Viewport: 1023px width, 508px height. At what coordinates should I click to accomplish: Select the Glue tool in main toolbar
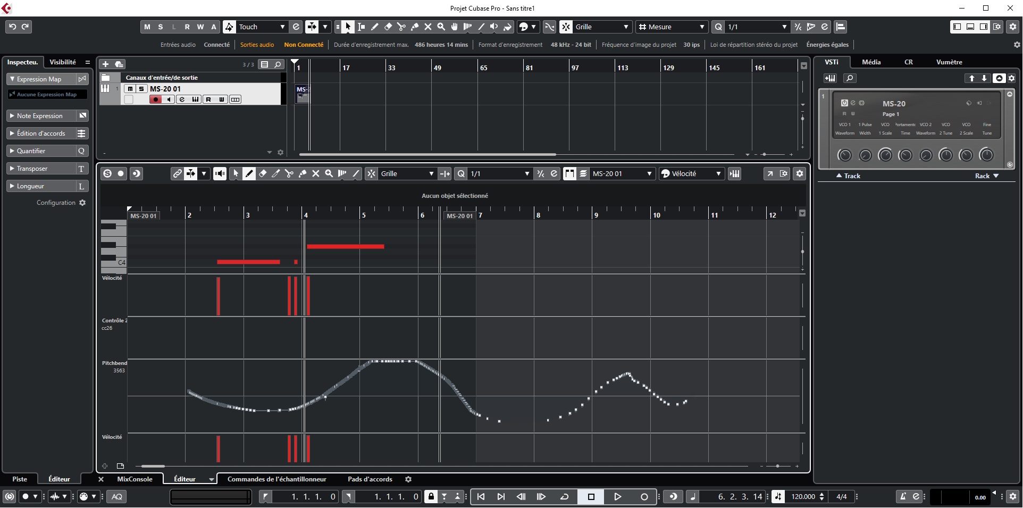tap(414, 27)
